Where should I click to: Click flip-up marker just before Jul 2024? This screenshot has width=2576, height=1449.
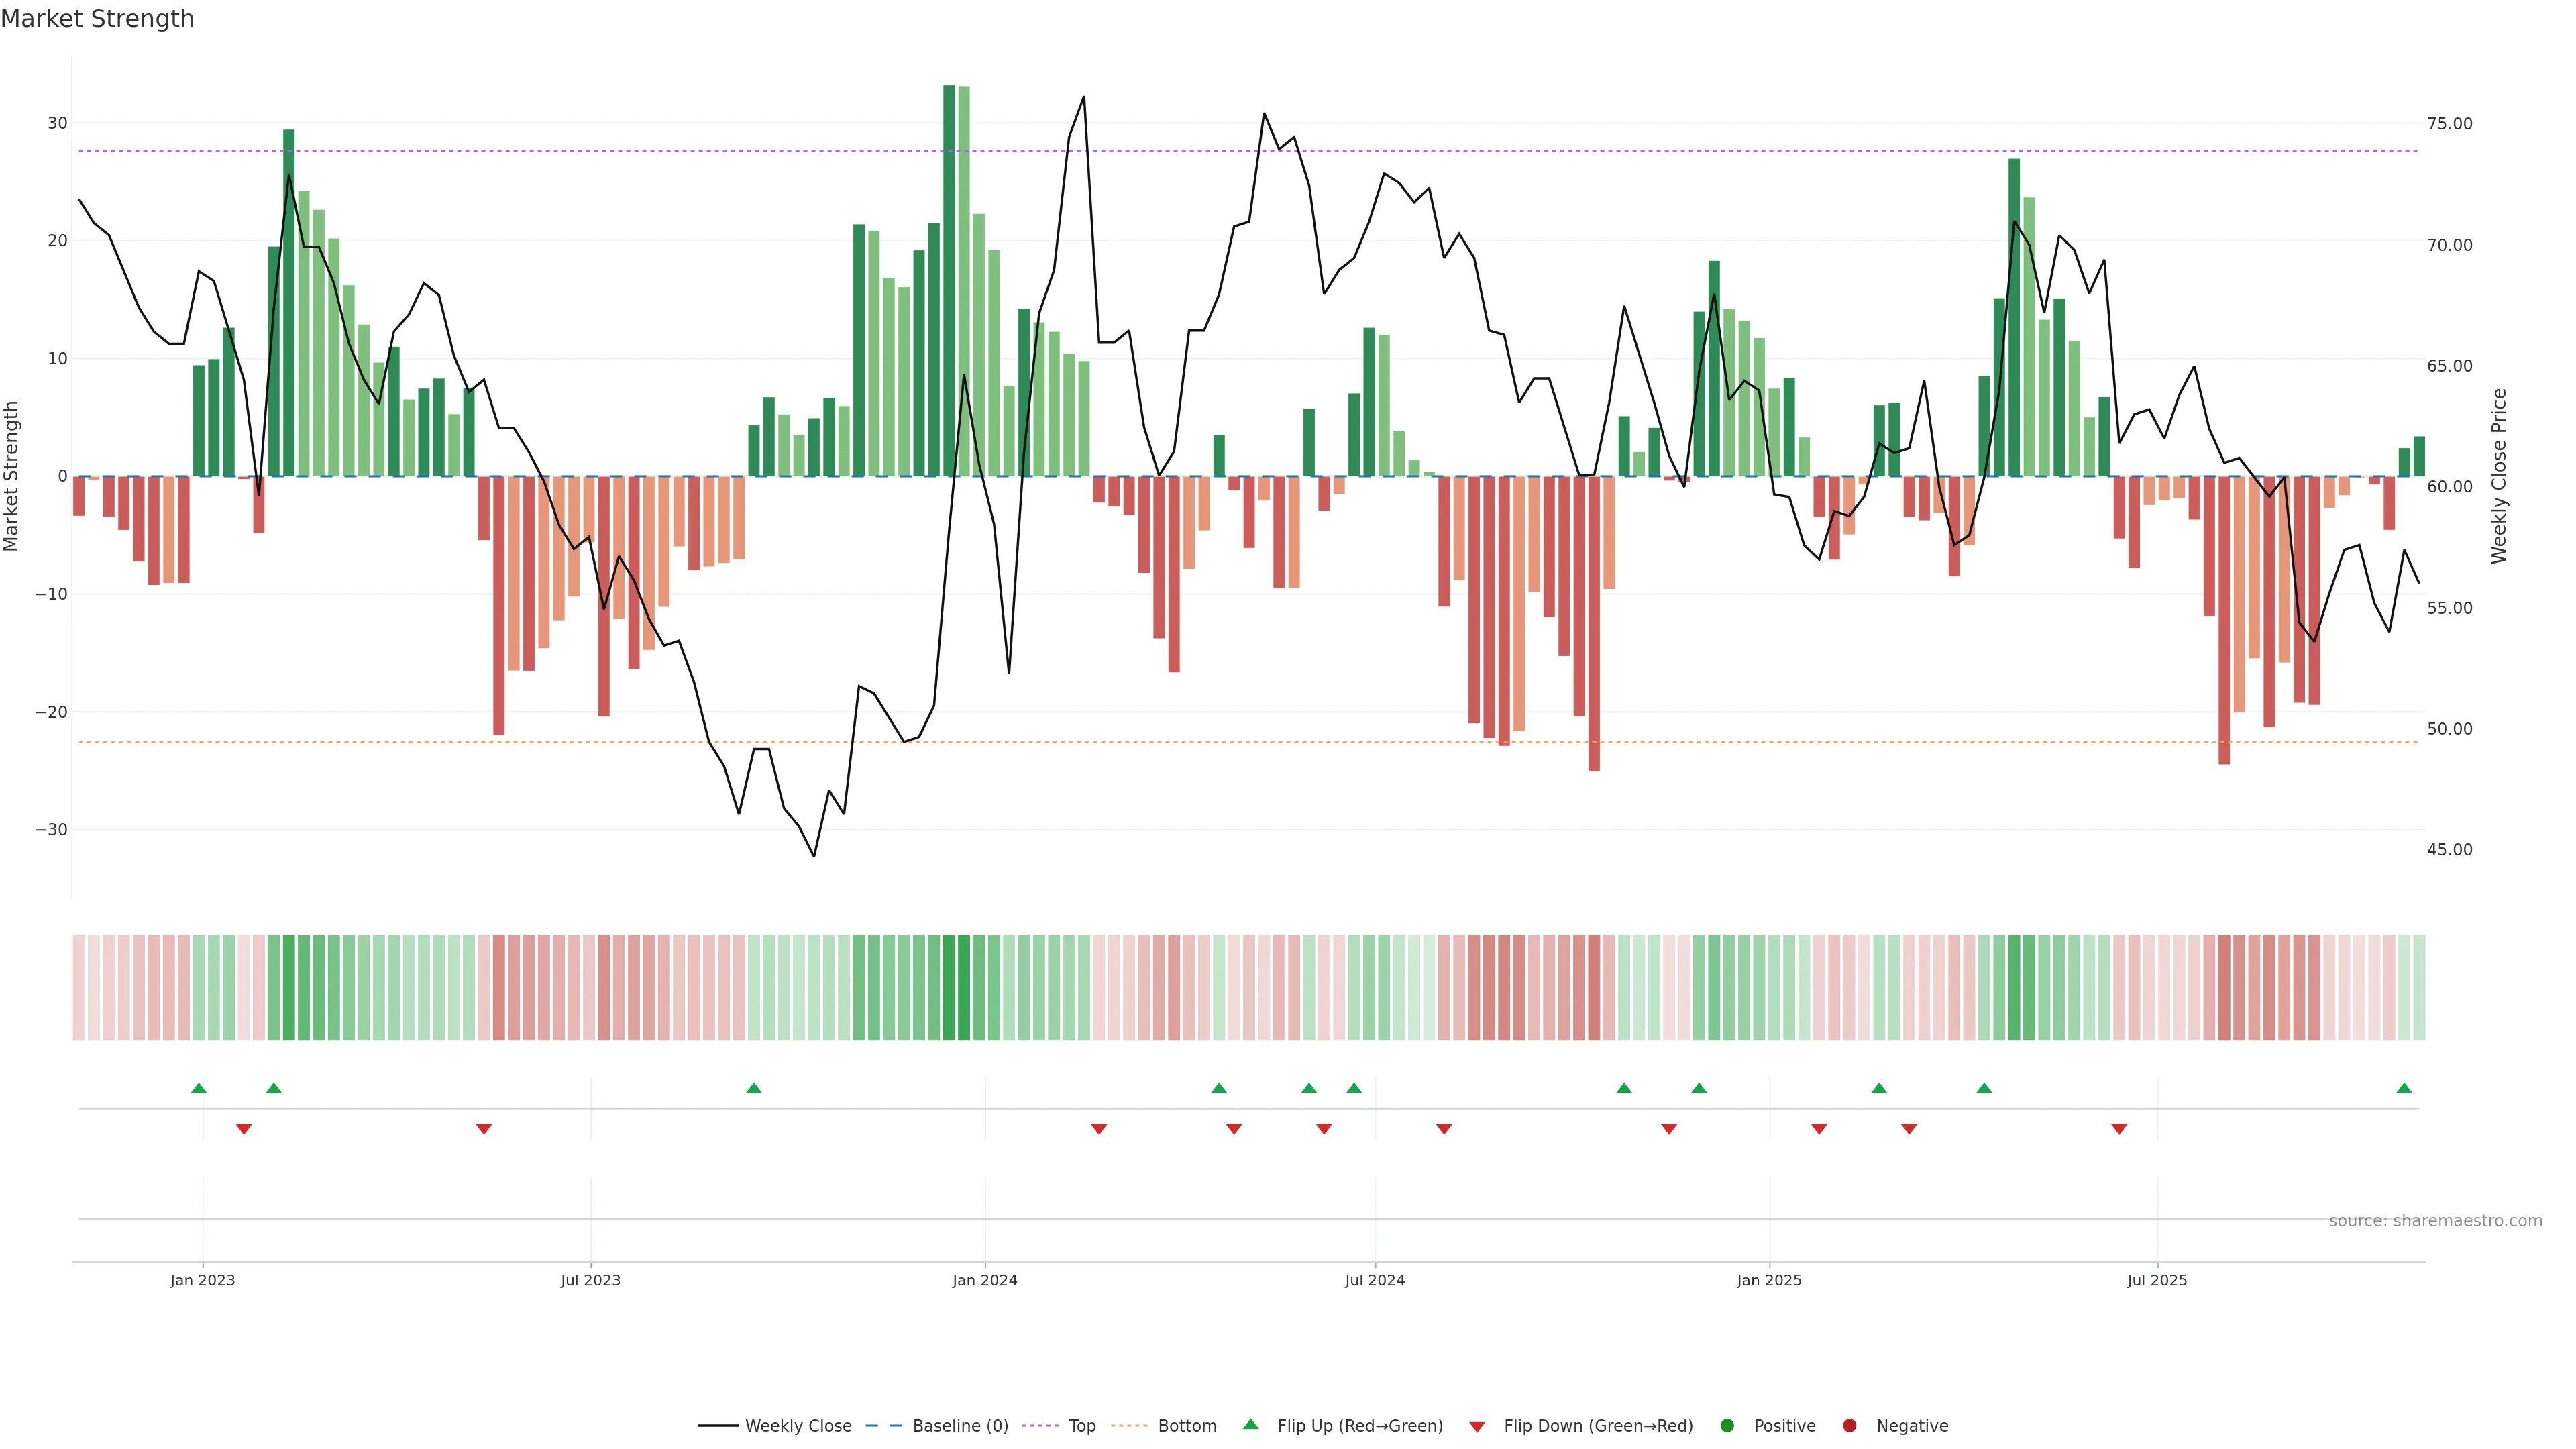click(x=1354, y=1088)
